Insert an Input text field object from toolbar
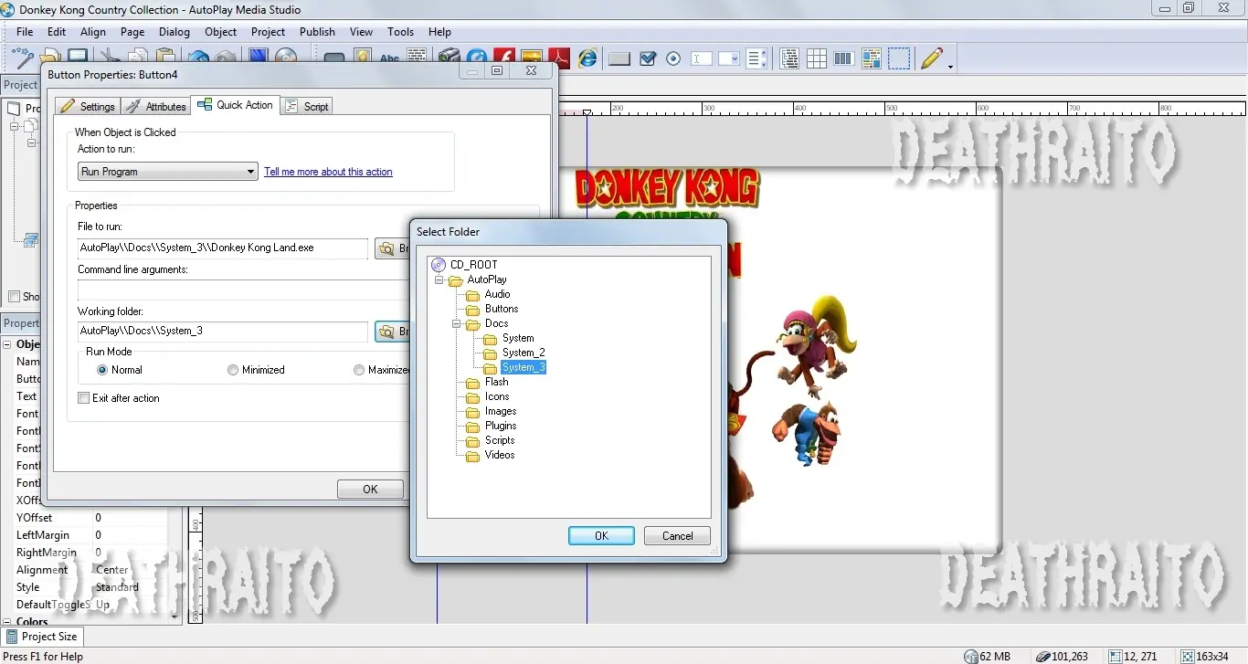The width and height of the screenshot is (1248, 664). coord(701,58)
